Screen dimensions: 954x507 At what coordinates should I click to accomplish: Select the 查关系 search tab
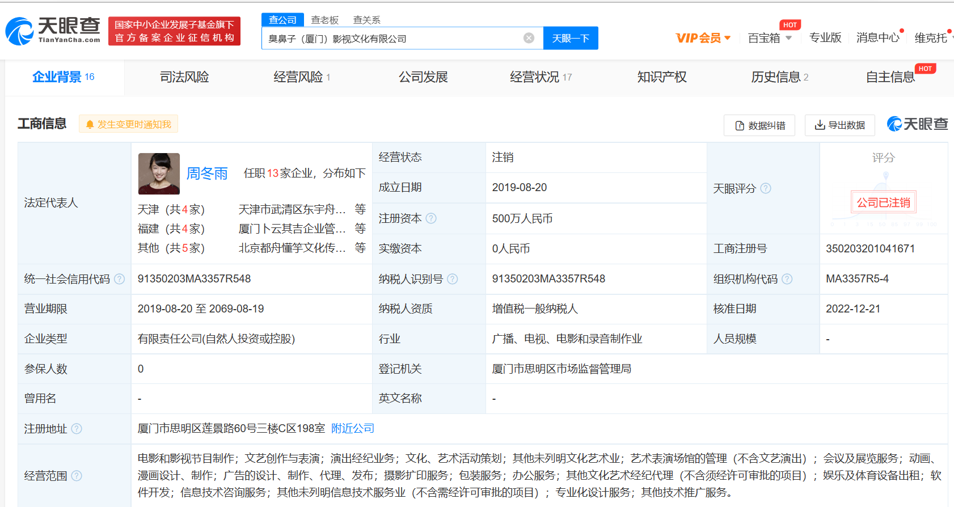coord(366,20)
